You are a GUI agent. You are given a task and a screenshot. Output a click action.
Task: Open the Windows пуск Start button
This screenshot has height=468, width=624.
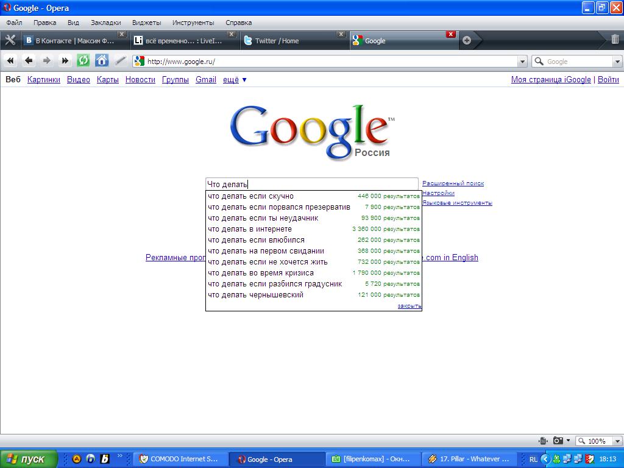pyautogui.click(x=29, y=459)
